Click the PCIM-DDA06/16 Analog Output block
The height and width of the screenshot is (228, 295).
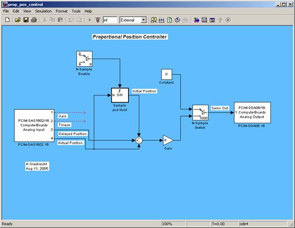[x=252, y=112]
